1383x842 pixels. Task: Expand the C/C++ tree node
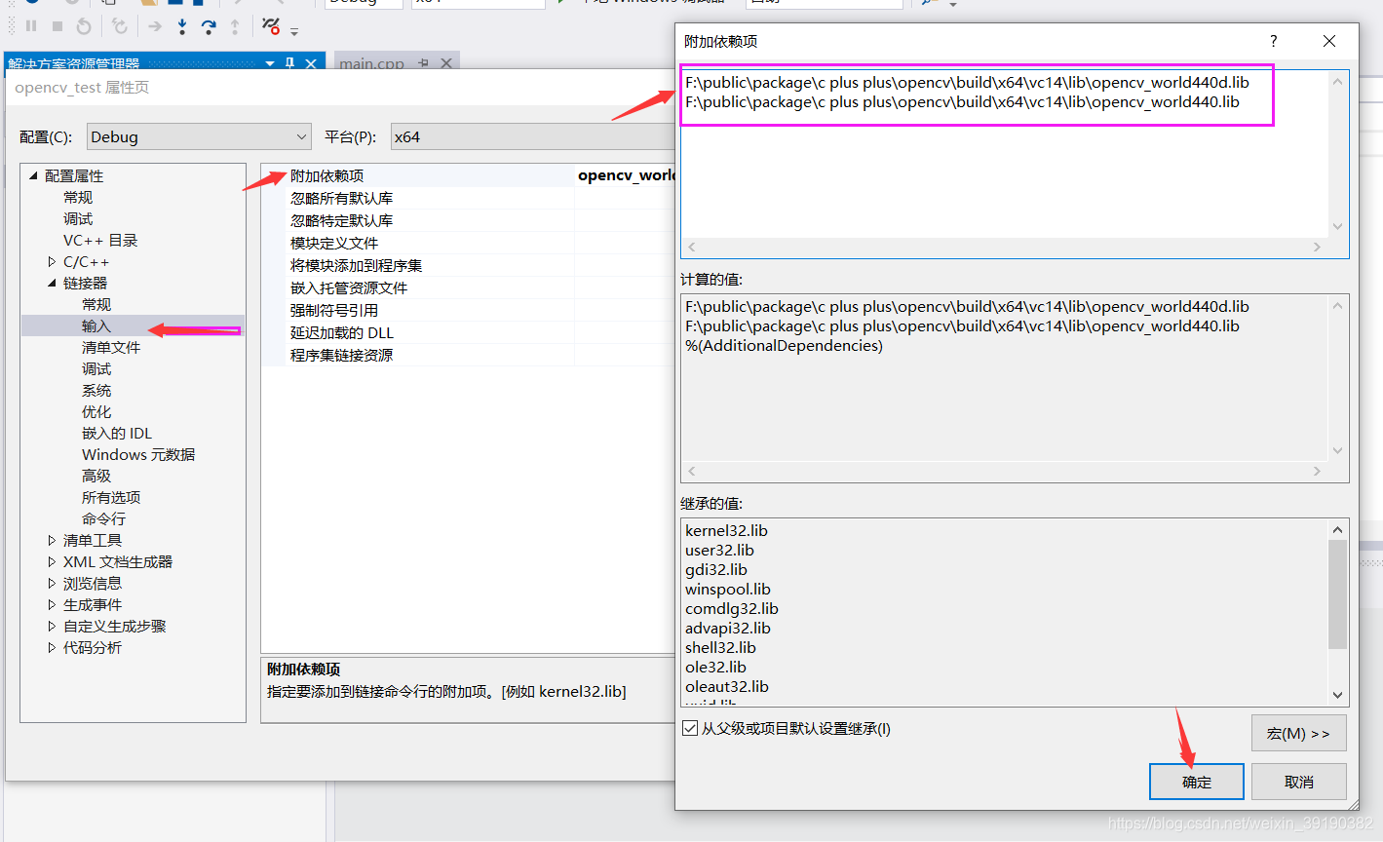pyautogui.click(x=52, y=261)
